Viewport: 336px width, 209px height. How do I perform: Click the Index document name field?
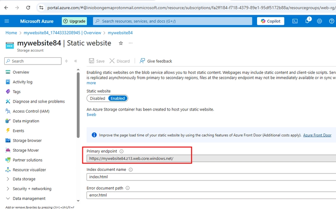[x=211, y=177]
